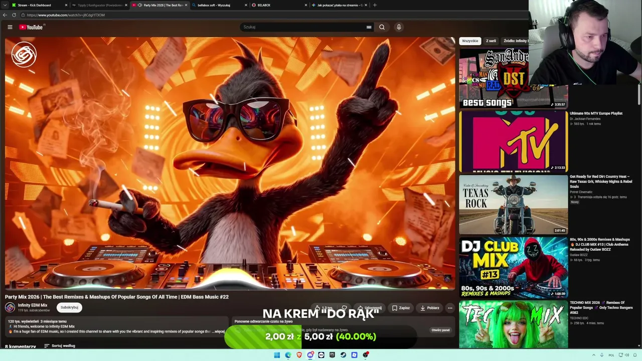Image resolution: width=642 pixels, height=361 pixels.
Task: Open the Sortuj według sort menu
Action: coord(60,346)
